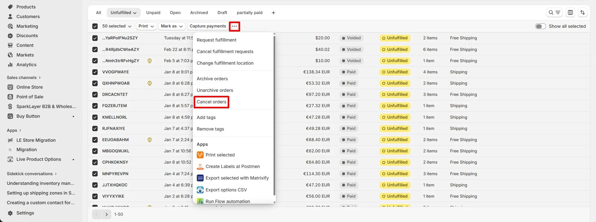Open SparkLayer B2B & Wholesale app icon
This screenshot has height=222, width=596.
10,106
